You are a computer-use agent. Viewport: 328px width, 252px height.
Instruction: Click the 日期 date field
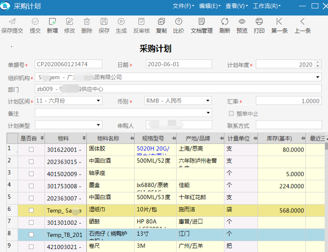click(179, 64)
